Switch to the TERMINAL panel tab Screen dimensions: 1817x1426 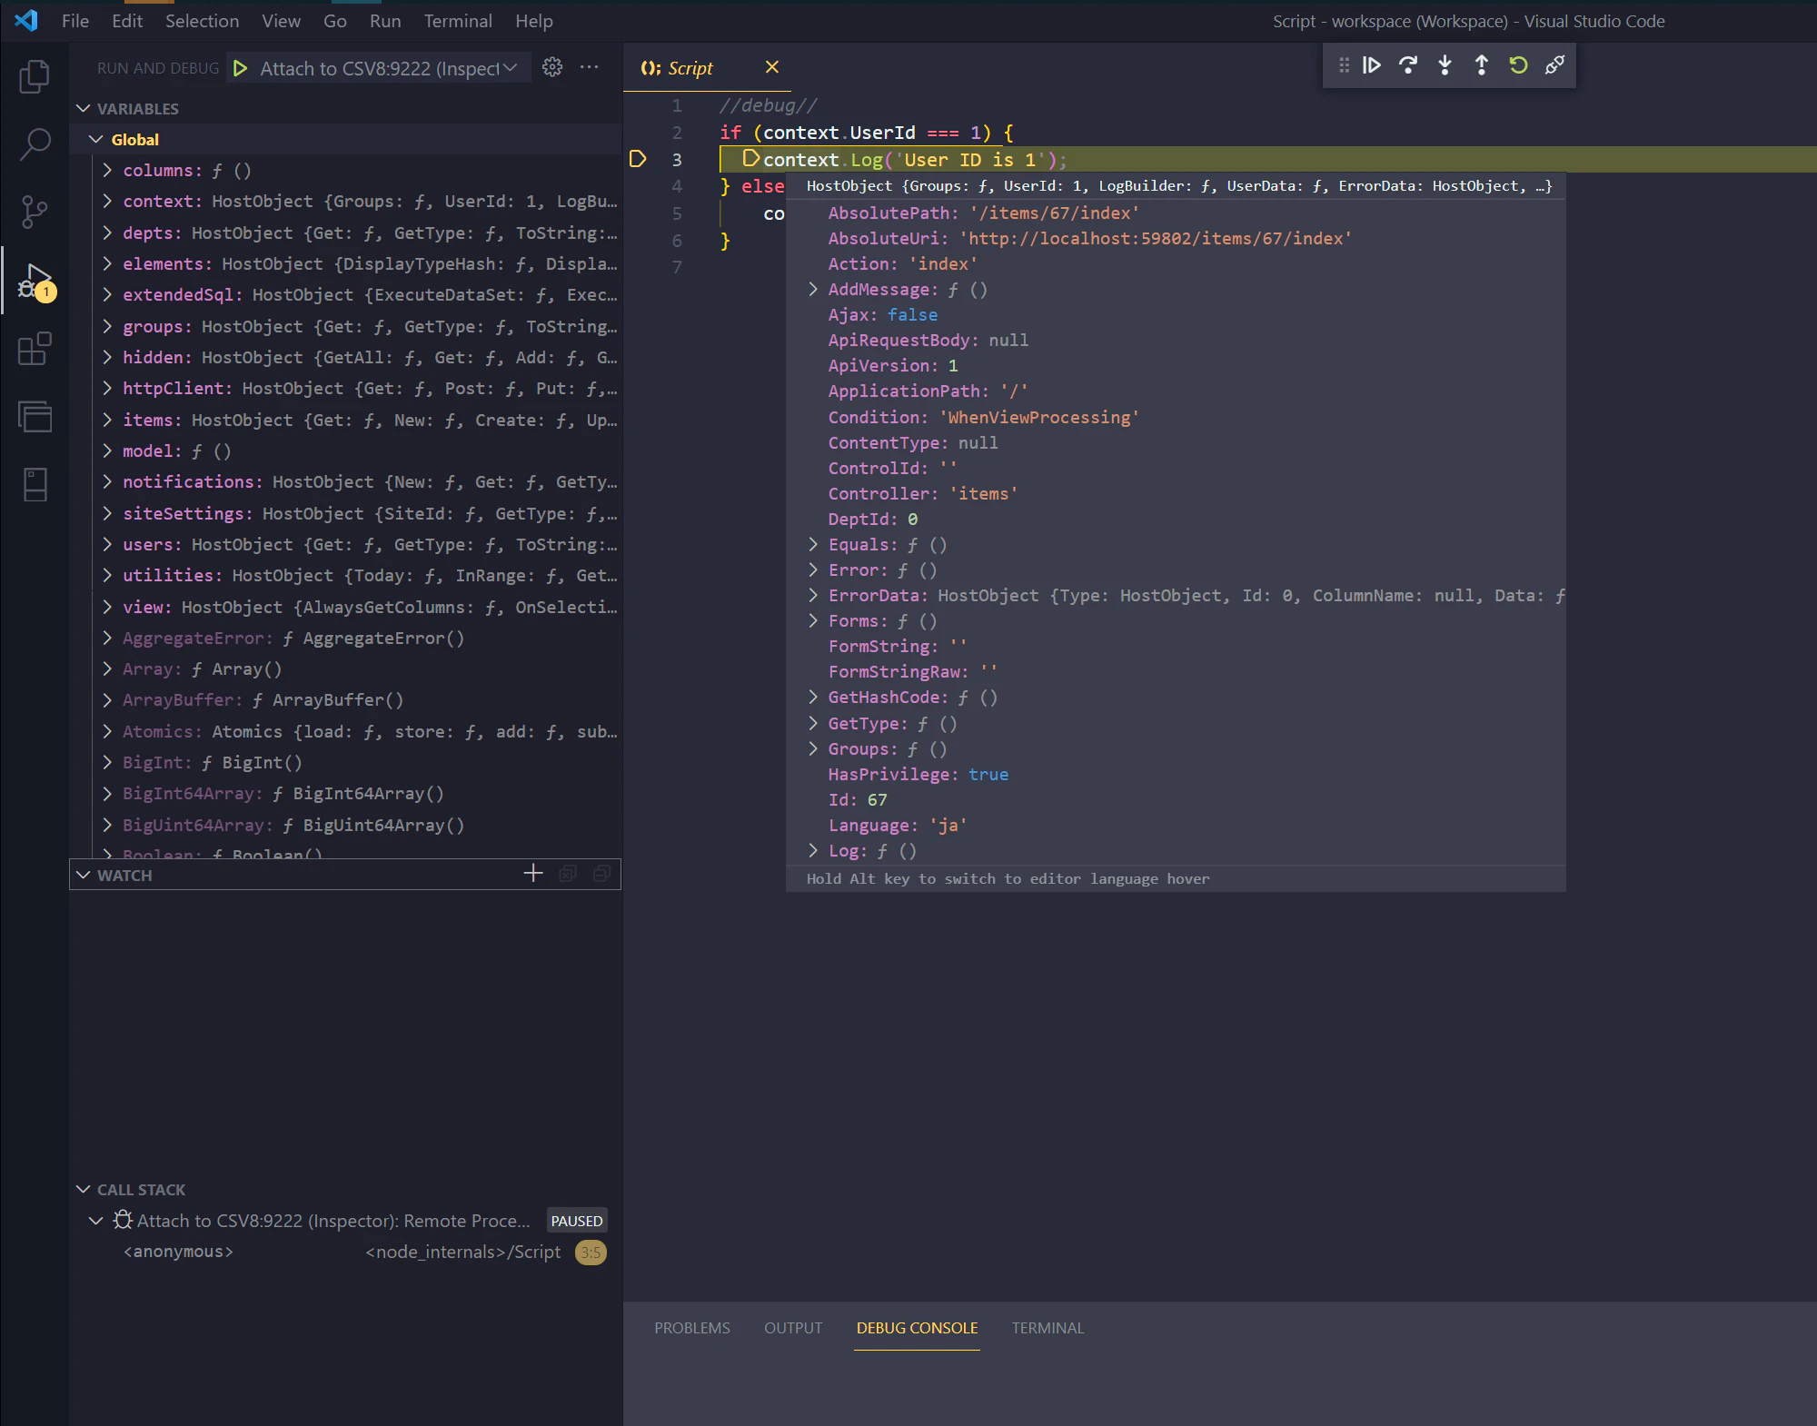1048,1328
